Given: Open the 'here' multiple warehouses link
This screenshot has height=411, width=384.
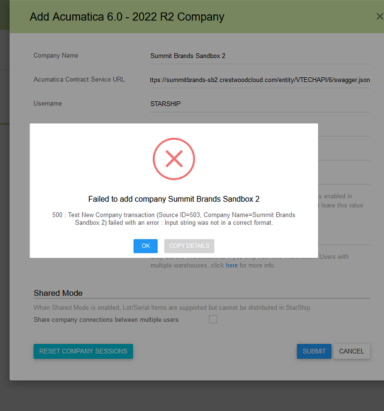Looking at the screenshot, I should (232, 265).
